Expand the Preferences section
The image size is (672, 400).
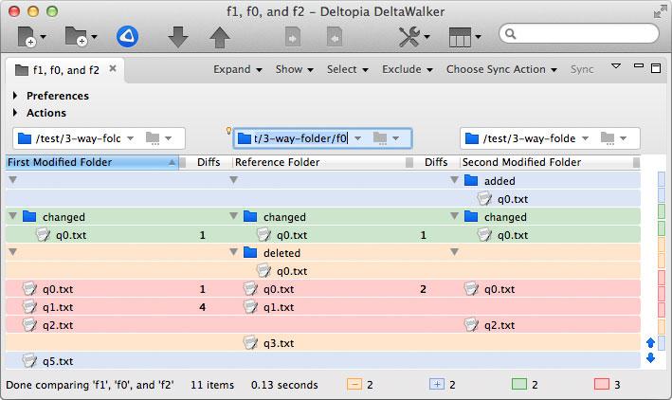pos(16,96)
